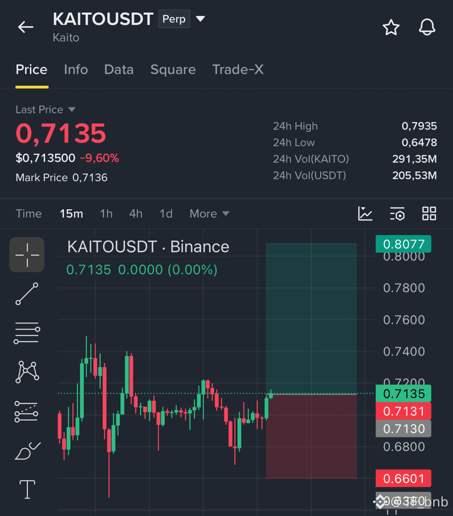Switch to the Price tab
This screenshot has height=516, width=453.
pos(32,69)
